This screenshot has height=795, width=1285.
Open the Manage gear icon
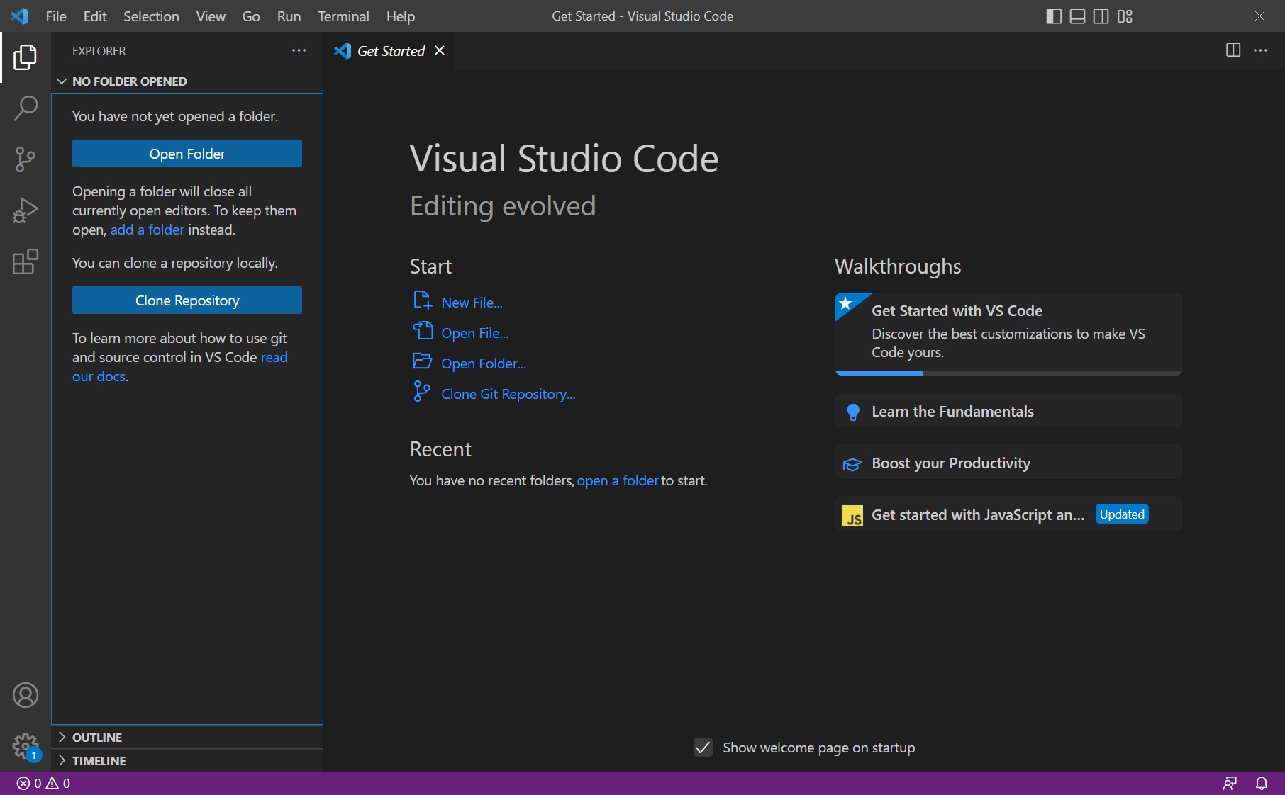tap(26, 746)
